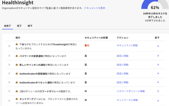This screenshot has width=169, height=106.
Task: Select the 未完了 tab
Action: point(7,26)
